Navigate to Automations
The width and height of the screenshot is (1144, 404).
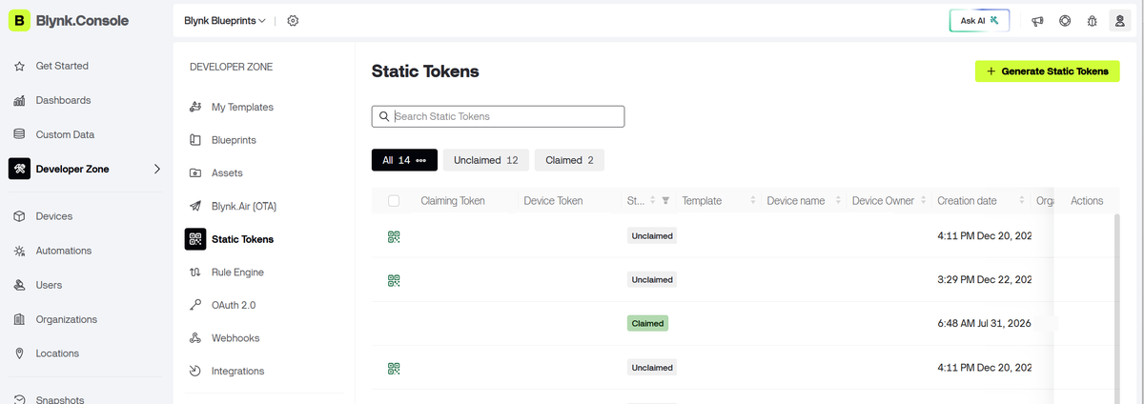[64, 251]
